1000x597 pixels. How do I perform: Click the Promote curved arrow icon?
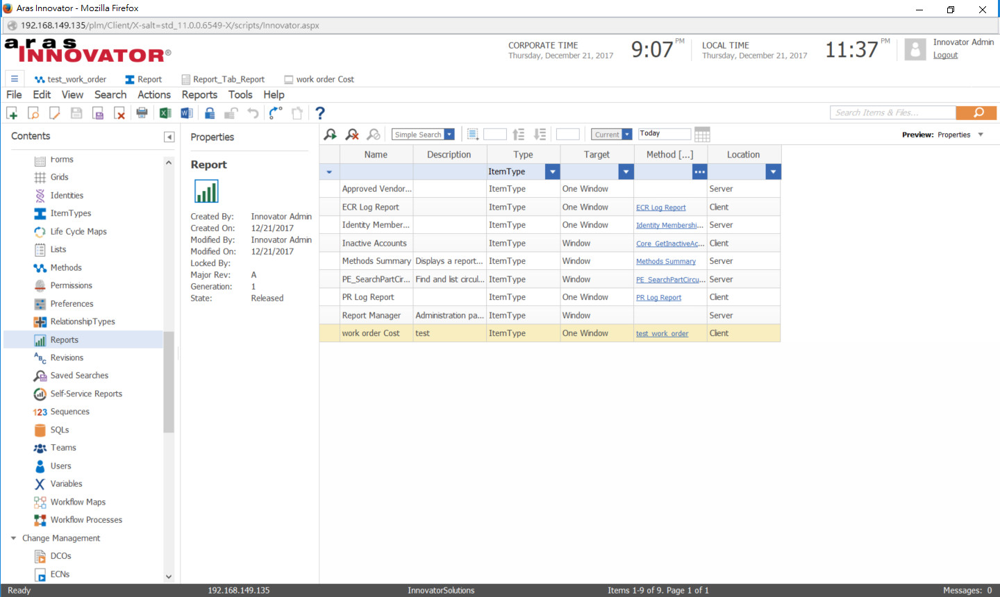click(x=276, y=113)
